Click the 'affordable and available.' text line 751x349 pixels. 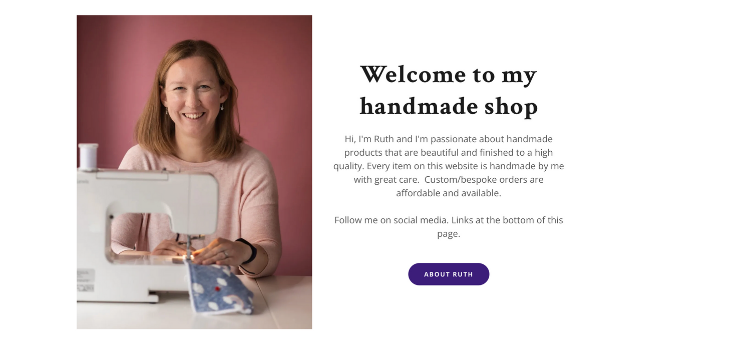449,193
